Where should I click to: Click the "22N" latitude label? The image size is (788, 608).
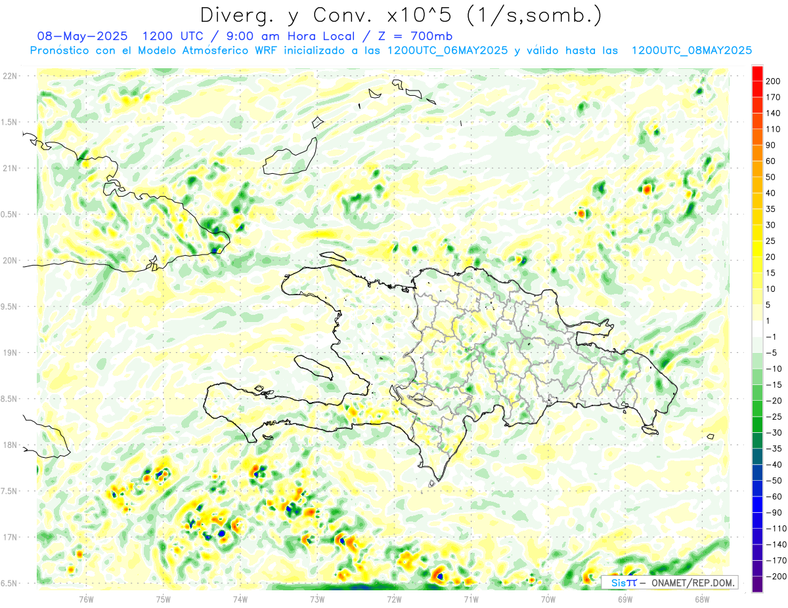[x=10, y=75]
